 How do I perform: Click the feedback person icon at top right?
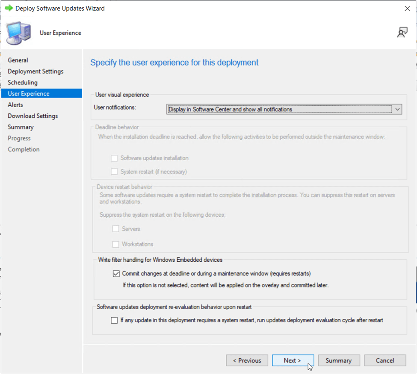click(x=402, y=33)
